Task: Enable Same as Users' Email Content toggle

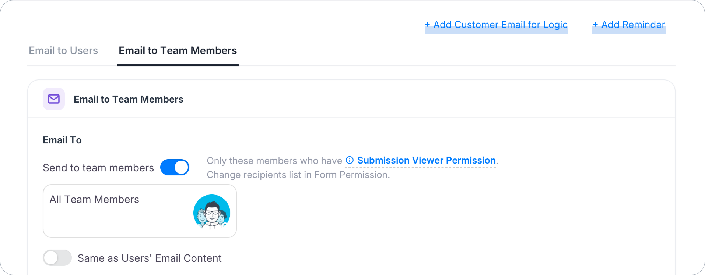Action: [57, 258]
